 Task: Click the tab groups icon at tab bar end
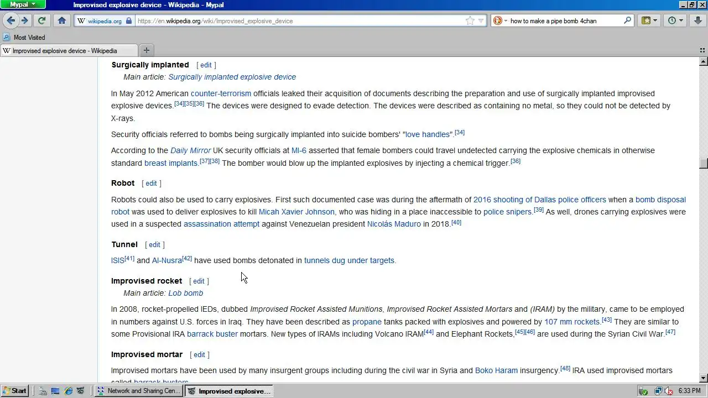(x=702, y=50)
